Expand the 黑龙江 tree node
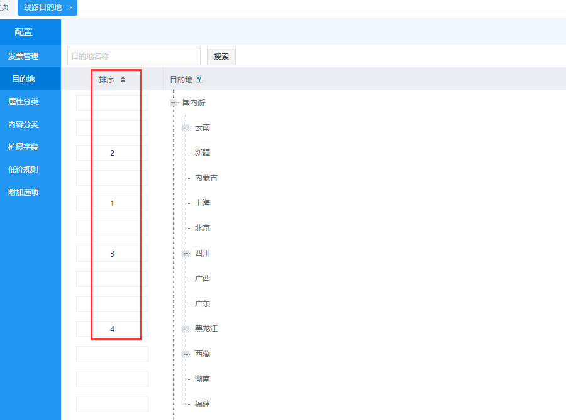The image size is (566, 420). 186,329
